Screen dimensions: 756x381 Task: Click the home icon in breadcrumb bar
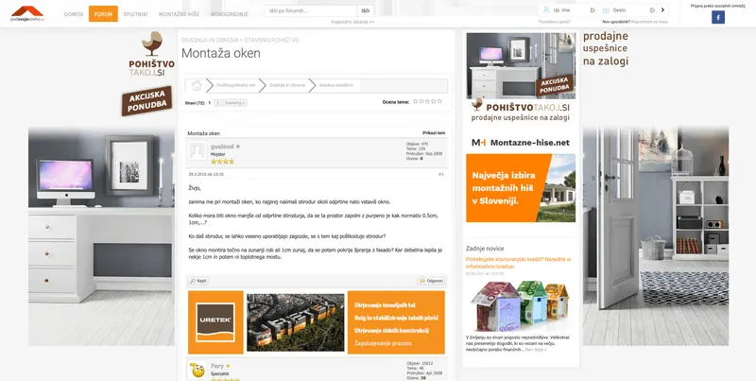point(197,85)
